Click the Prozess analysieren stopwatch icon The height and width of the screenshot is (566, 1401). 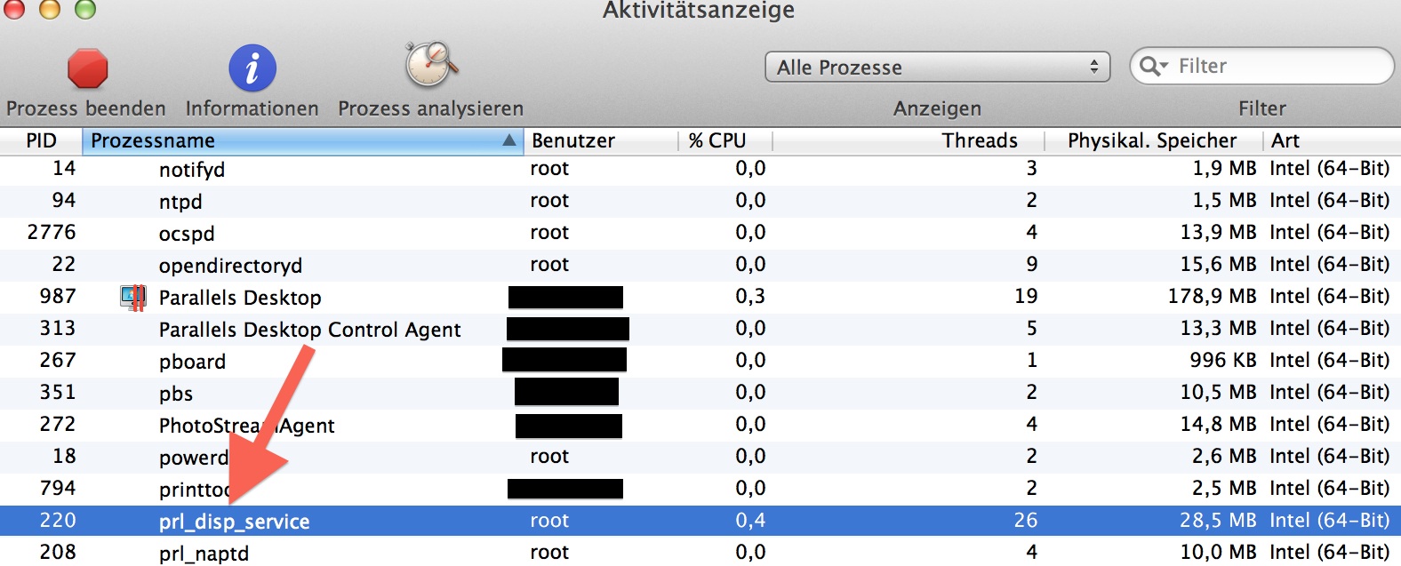431,65
